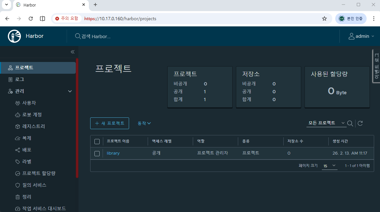Click the Harbor lighthouse logo
The image size is (380, 212).
(14, 36)
